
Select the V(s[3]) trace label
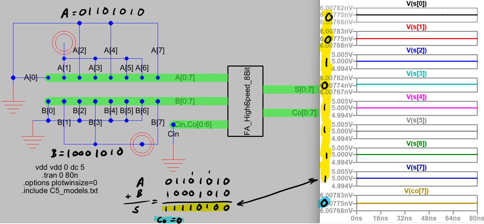click(417, 74)
